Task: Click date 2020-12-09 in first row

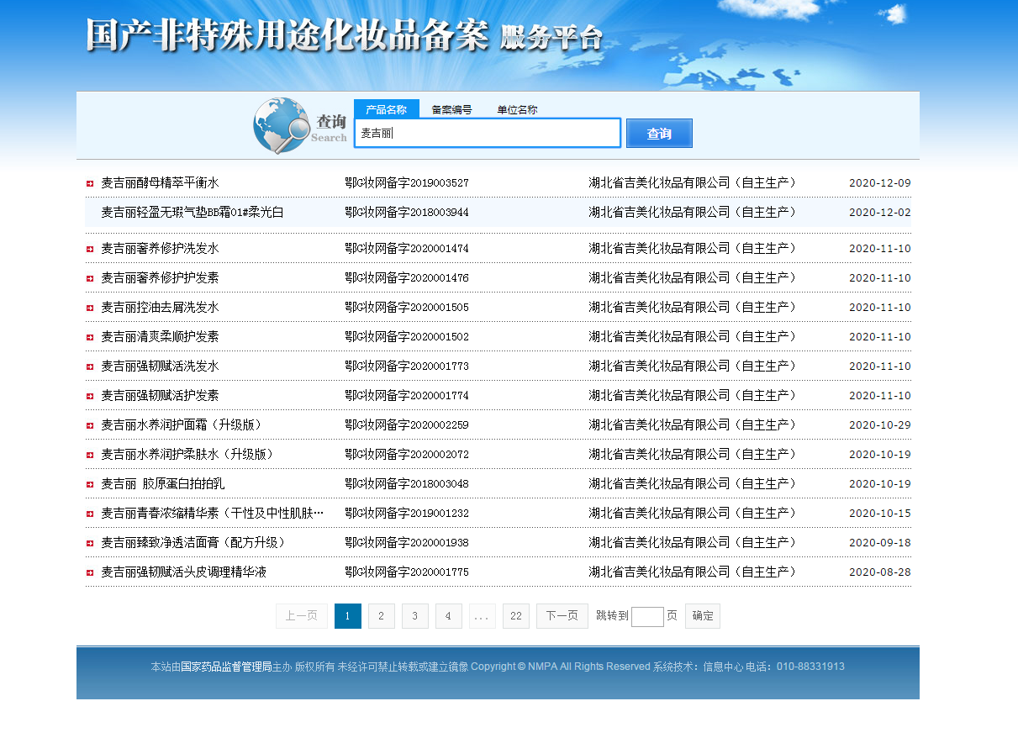Action: point(879,182)
